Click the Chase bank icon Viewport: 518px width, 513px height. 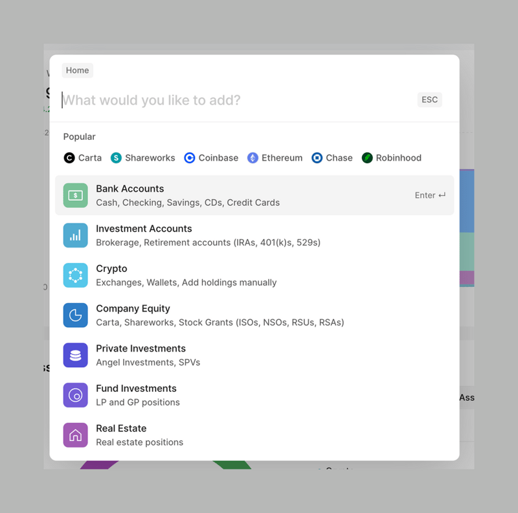[317, 157]
